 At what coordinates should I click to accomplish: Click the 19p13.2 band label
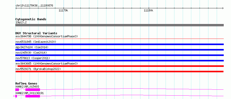pos(21,23)
